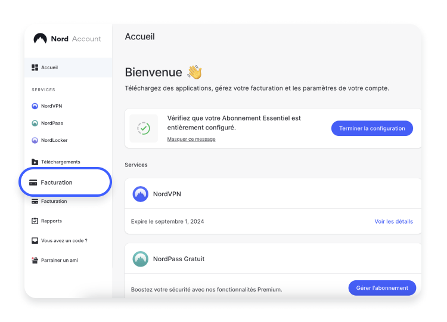
Task: Click the 'Boostez votre sécurité' text
Action: click(x=206, y=289)
